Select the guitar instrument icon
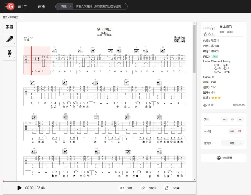The width and height of the screenshot is (251, 195). (x=9, y=39)
